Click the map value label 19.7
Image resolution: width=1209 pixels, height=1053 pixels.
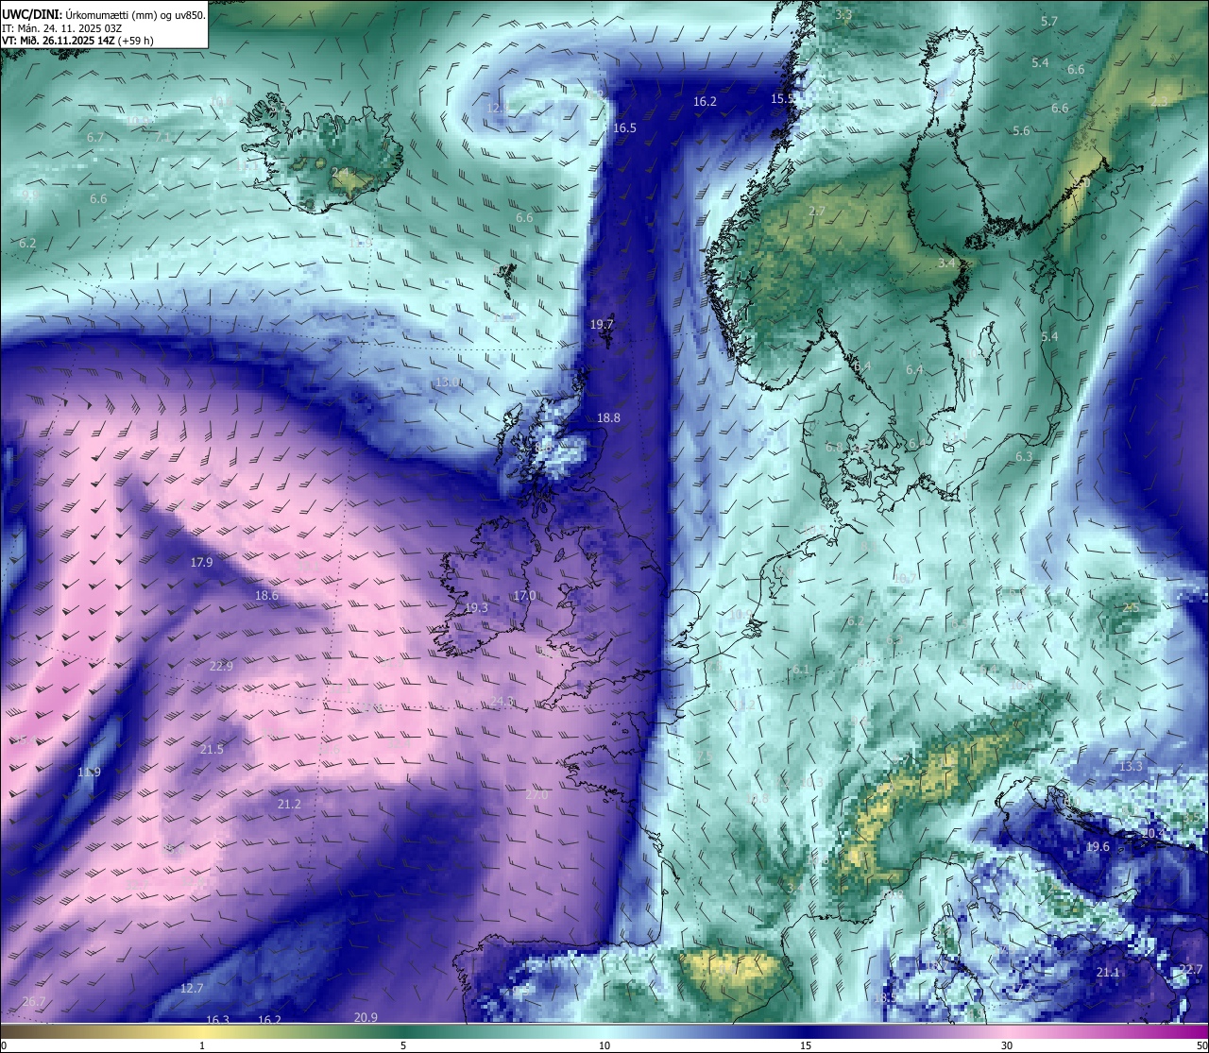(x=602, y=324)
